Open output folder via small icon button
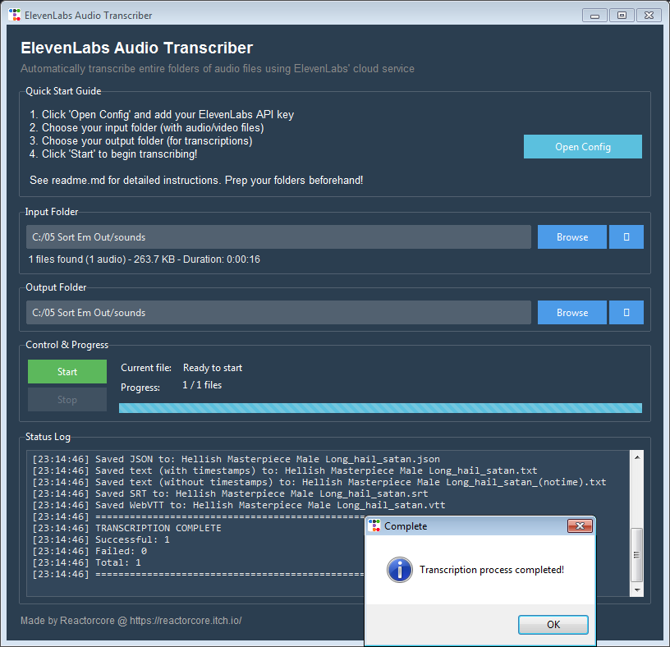The width and height of the screenshot is (670, 647). tap(626, 312)
